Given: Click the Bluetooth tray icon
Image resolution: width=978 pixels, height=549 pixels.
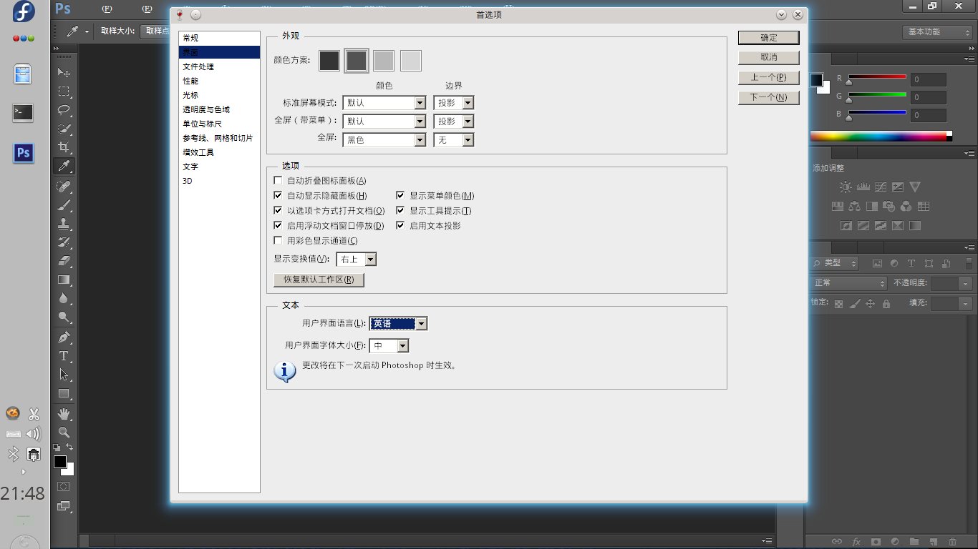Looking at the screenshot, I should (x=13, y=454).
